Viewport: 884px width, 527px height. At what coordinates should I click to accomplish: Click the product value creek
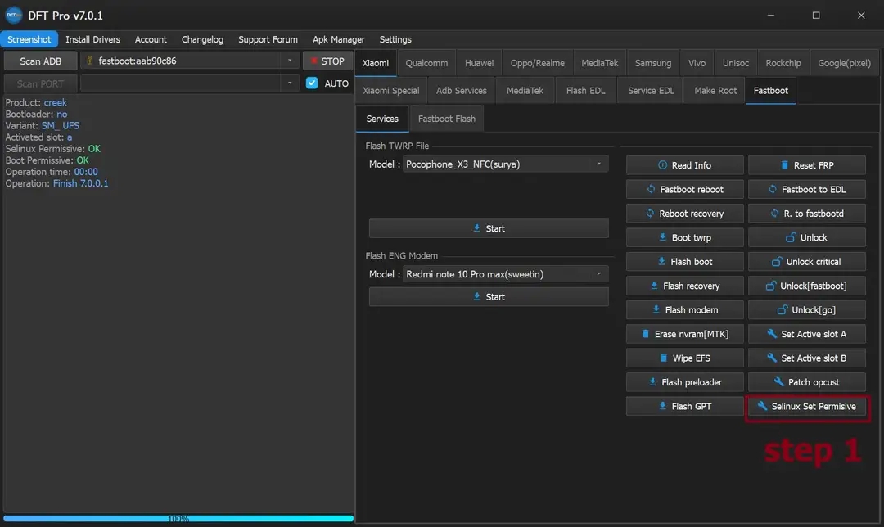click(x=56, y=102)
